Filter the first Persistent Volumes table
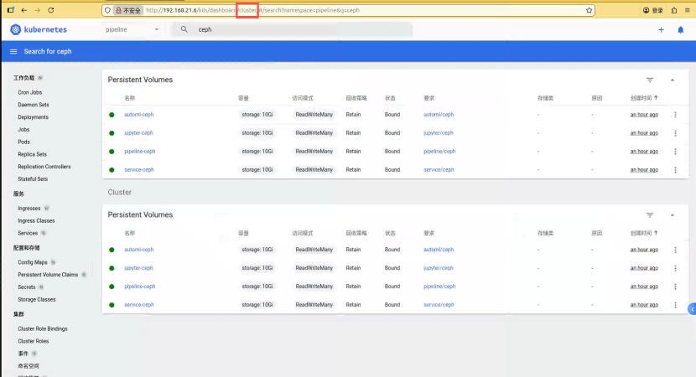This screenshot has width=696, height=377. click(x=650, y=80)
